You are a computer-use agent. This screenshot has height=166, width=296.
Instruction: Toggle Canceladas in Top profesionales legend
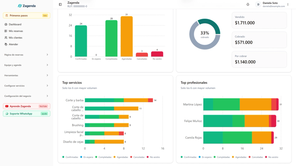(256, 157)
